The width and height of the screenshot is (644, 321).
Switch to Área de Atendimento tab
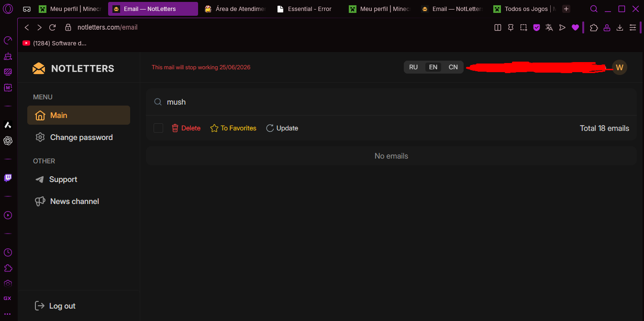tap(234, 9)
